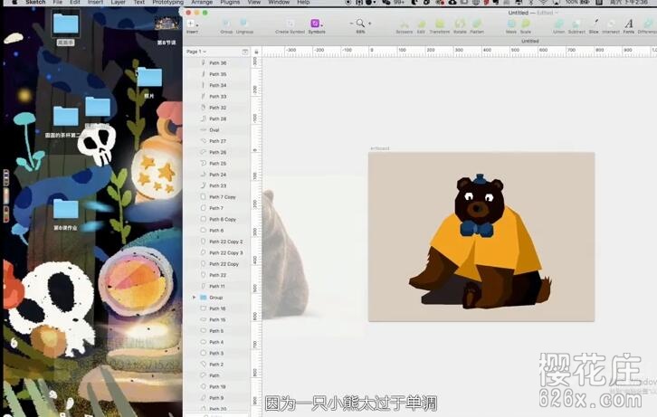Open the 第8节课 desktop thumbnail
The height and width of the screenshot is (417, 657).
pyautogui.click(x=167, y=30)
